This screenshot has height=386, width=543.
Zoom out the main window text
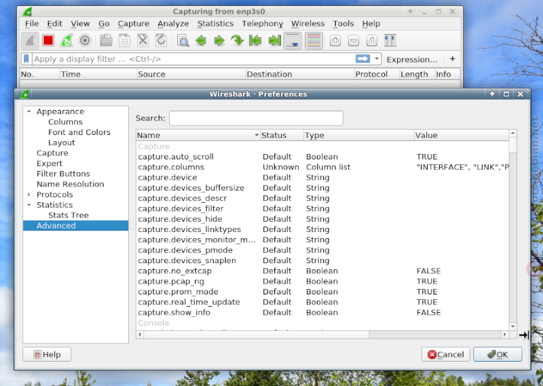click(353, 41)
